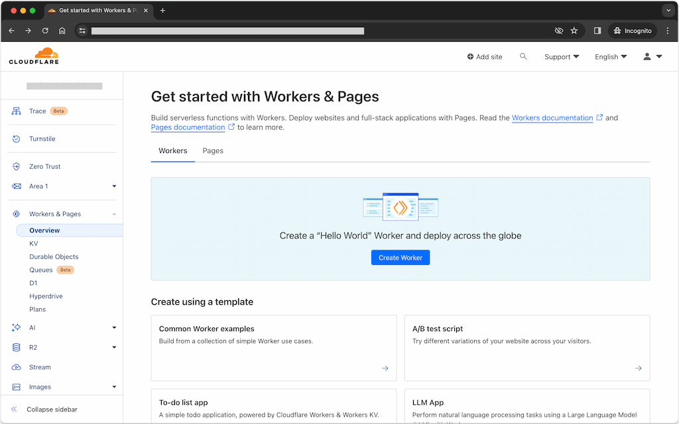Image resolution: width=679 pixels, height=424 pixels.
Task: Click the Create Worker button
Action: tap(401, 258)
